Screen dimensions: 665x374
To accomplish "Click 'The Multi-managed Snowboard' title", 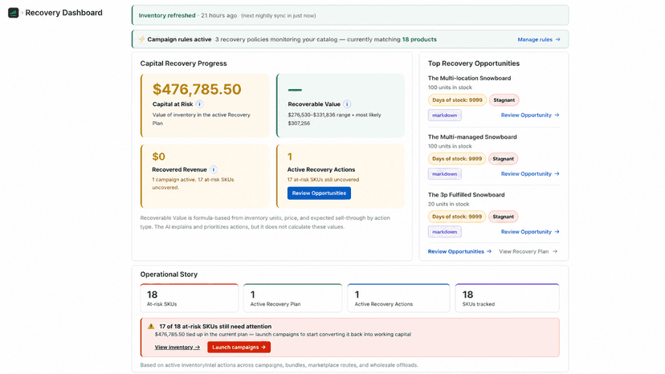I will [472, 137].
